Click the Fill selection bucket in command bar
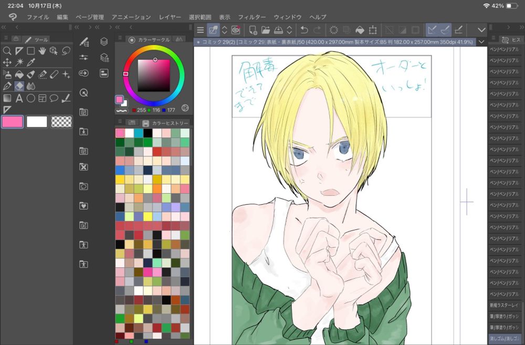Image resolution: width=525 pixels, height=345 pixels. (360, 30)
